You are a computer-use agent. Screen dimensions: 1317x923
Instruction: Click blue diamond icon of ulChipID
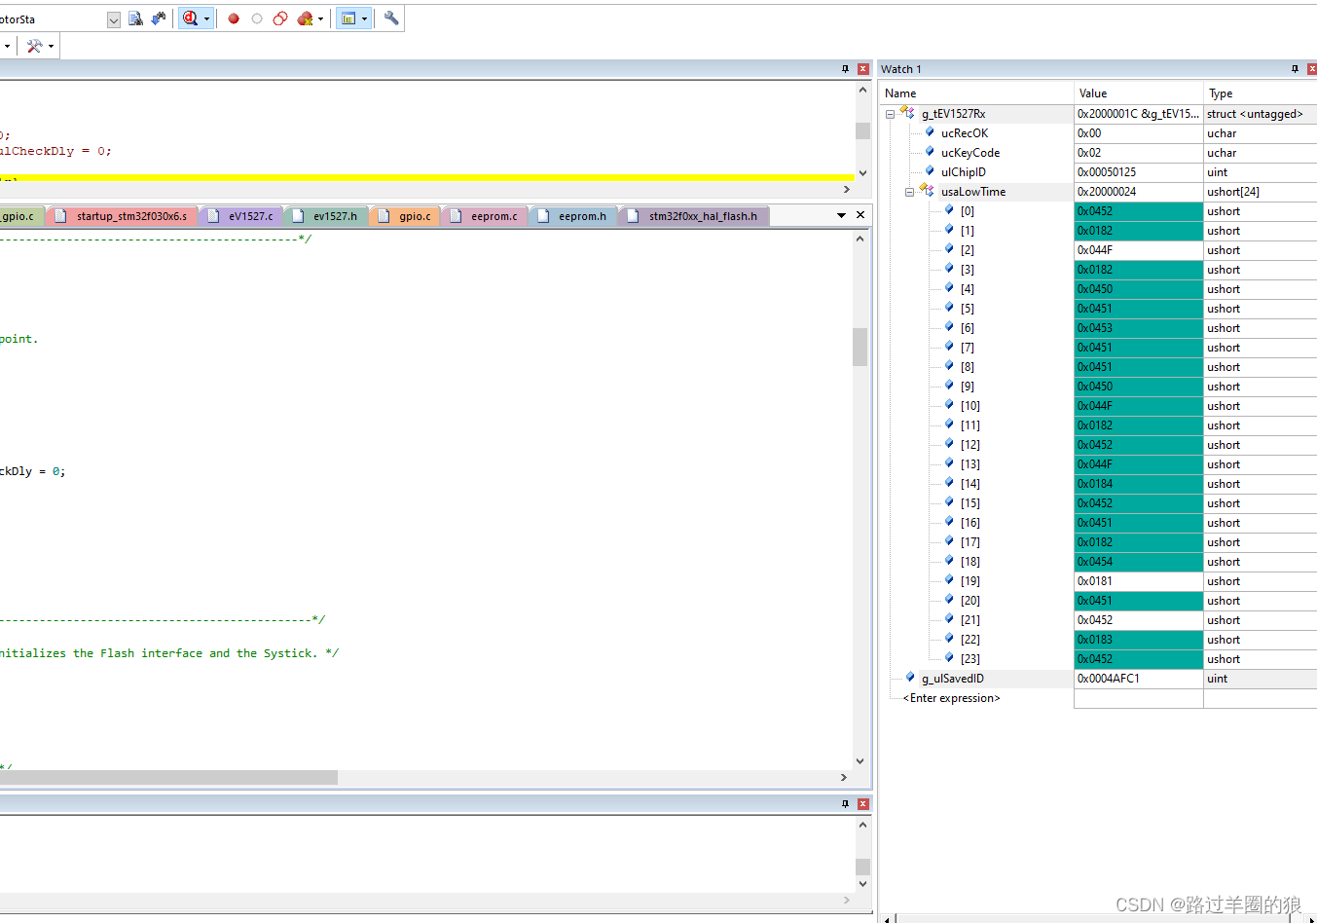point(930,171)
